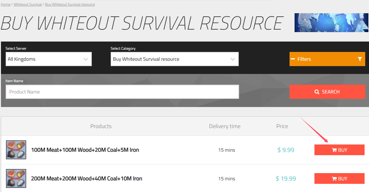Click the $ 19.99 price
The width and height of the screenshot is (369, 192).
click(x=286, y=178)
